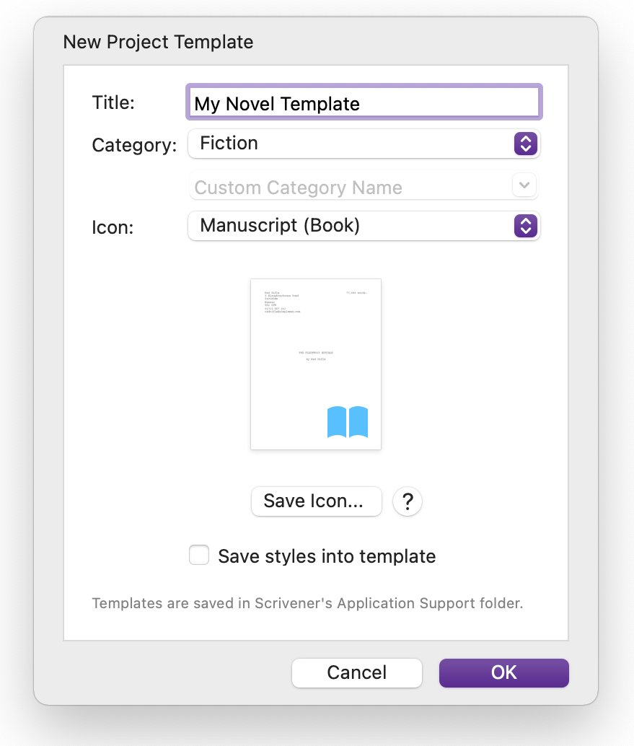Click the 'Save styles into template' label
Viewport: 634px width, 746px height.
tap(327, 556)
